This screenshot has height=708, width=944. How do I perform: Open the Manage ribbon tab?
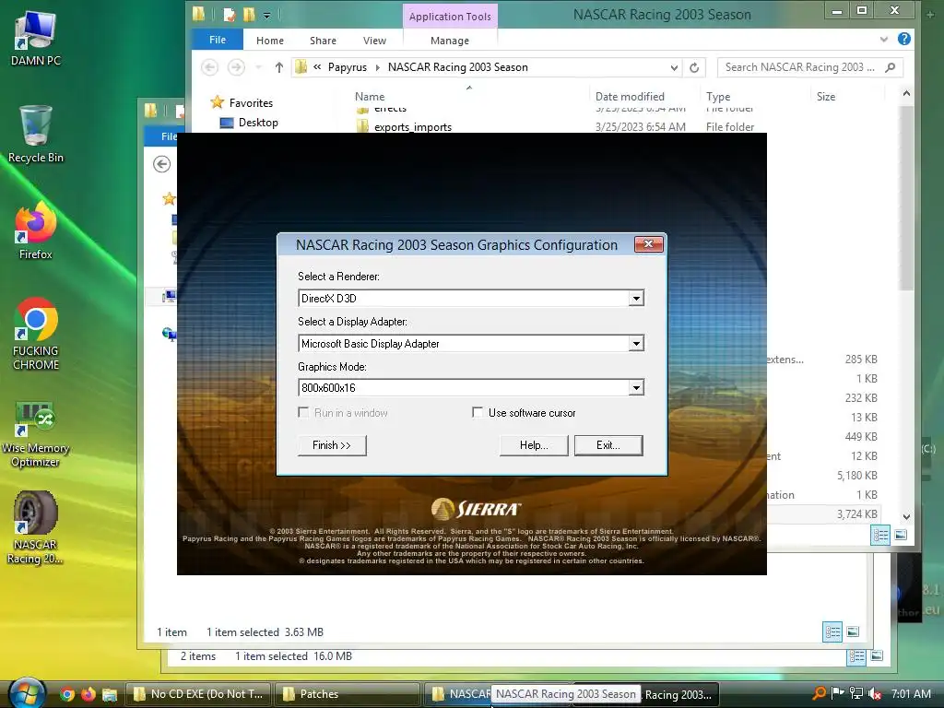pyautogui.click(x=450, y=41)
